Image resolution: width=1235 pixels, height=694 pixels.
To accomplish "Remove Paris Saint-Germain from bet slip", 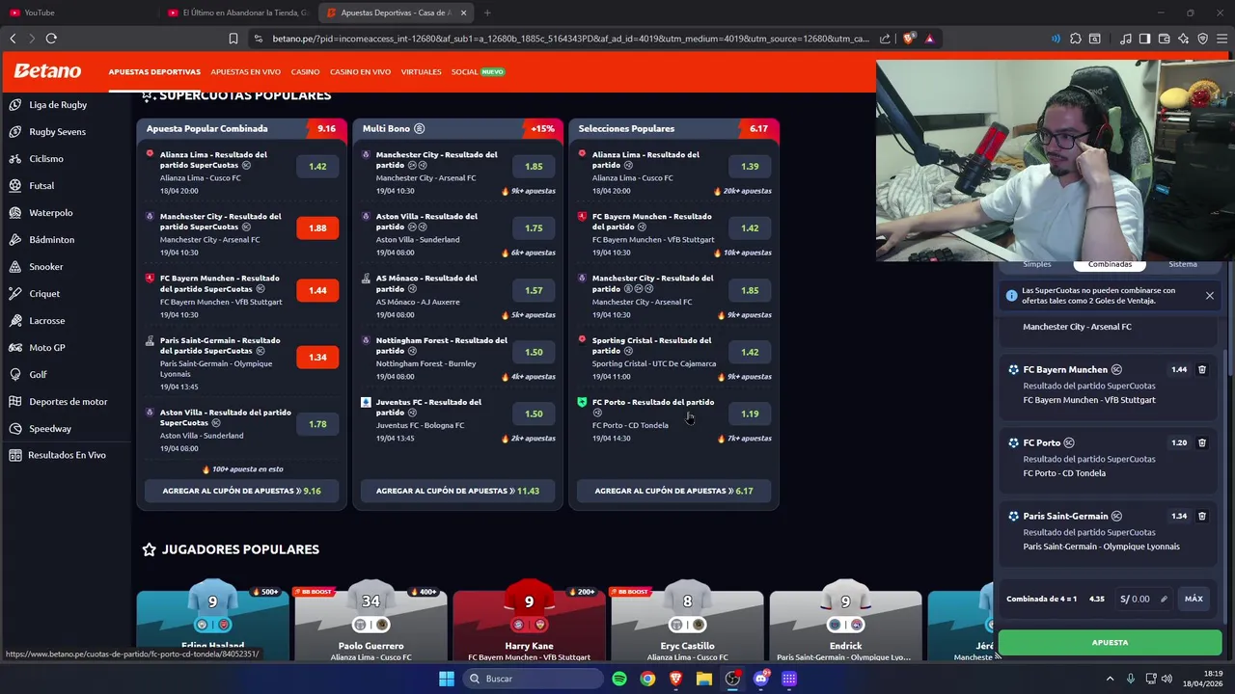I will (x=1202, y=516).
